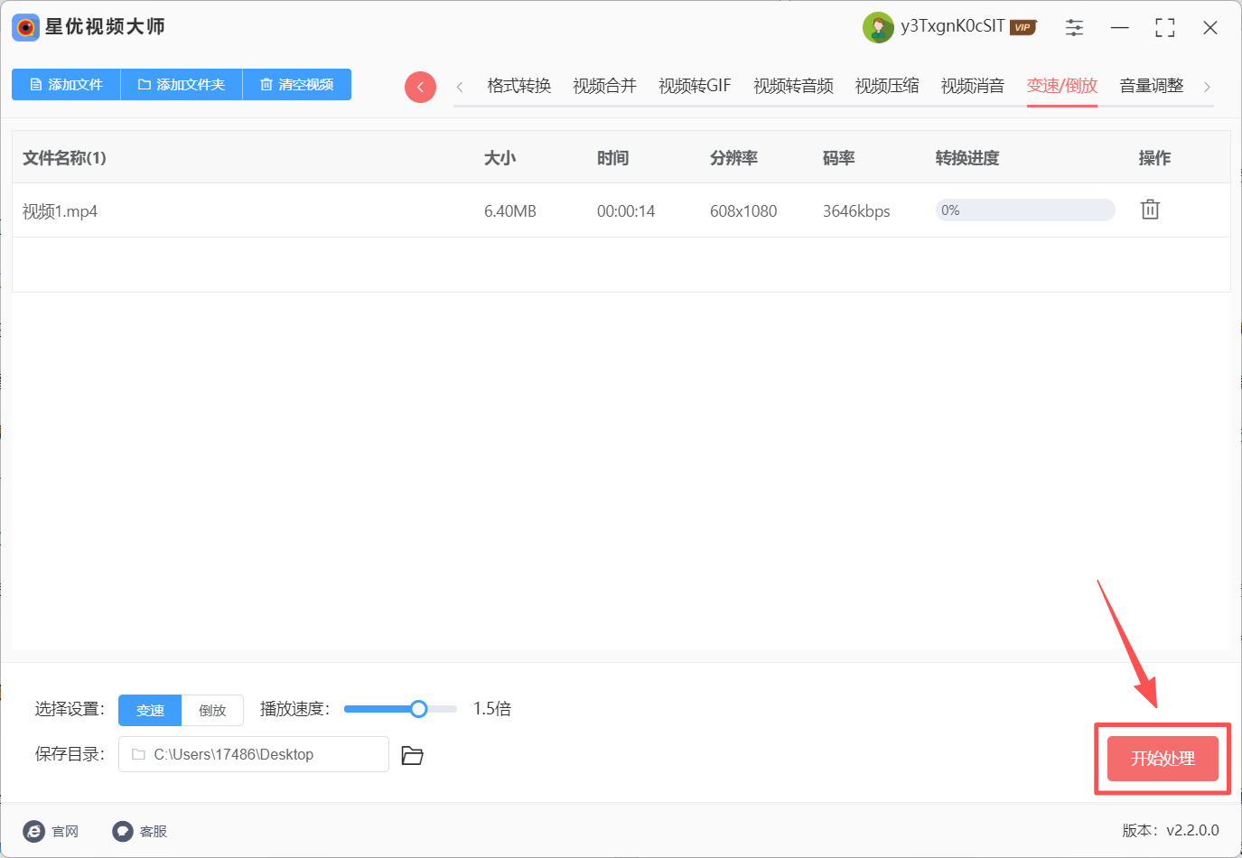Click 添加文件 to add a file

66,84
